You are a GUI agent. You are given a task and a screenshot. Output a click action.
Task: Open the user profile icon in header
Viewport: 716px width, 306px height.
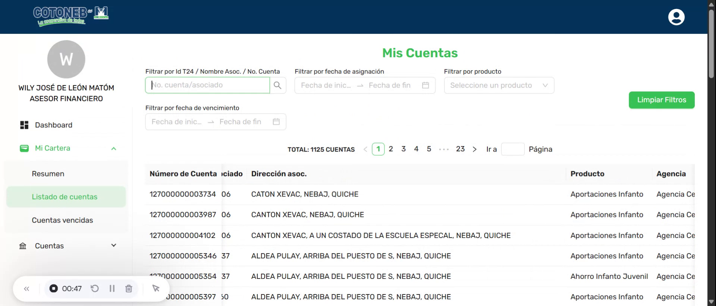point(676,17)
